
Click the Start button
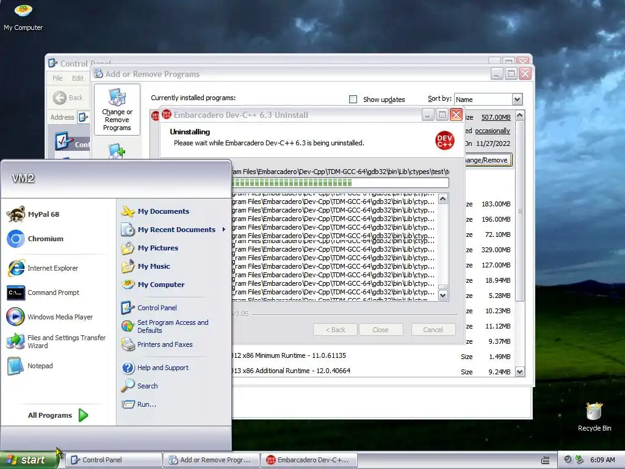coord(29,460)
